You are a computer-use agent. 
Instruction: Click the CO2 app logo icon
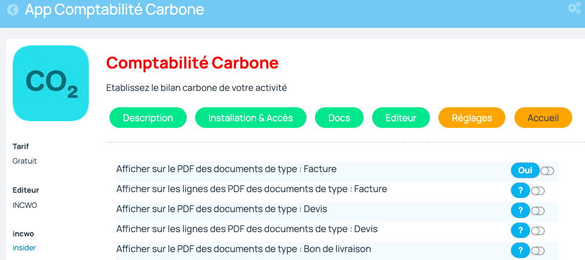point(50,83)
